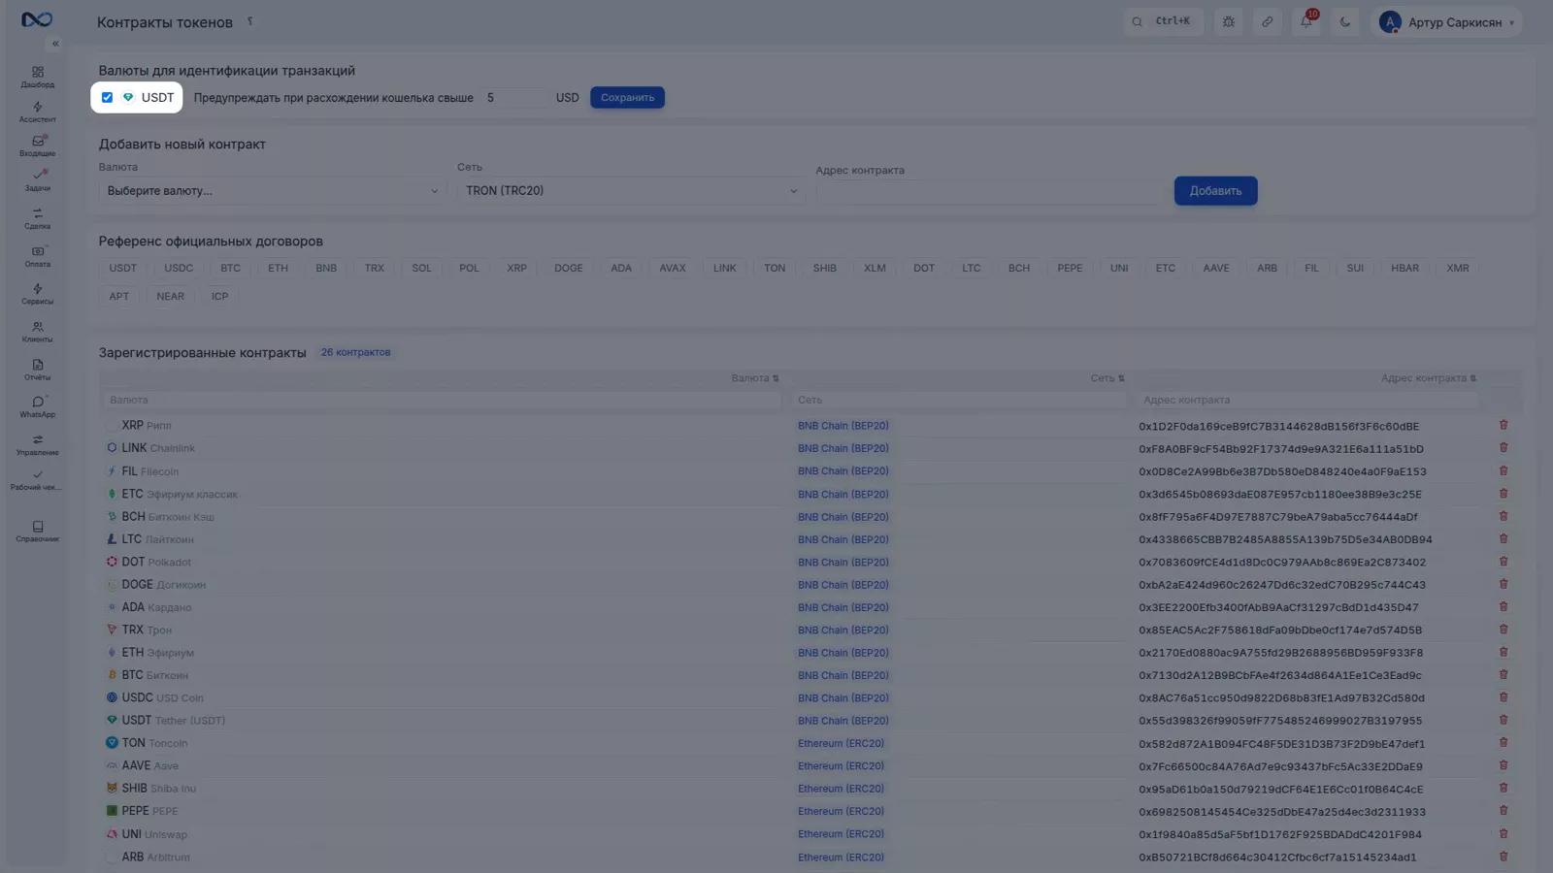
Task: Click Ethereum (ERC20) link in AAVE row
Action: pos(841,766)
